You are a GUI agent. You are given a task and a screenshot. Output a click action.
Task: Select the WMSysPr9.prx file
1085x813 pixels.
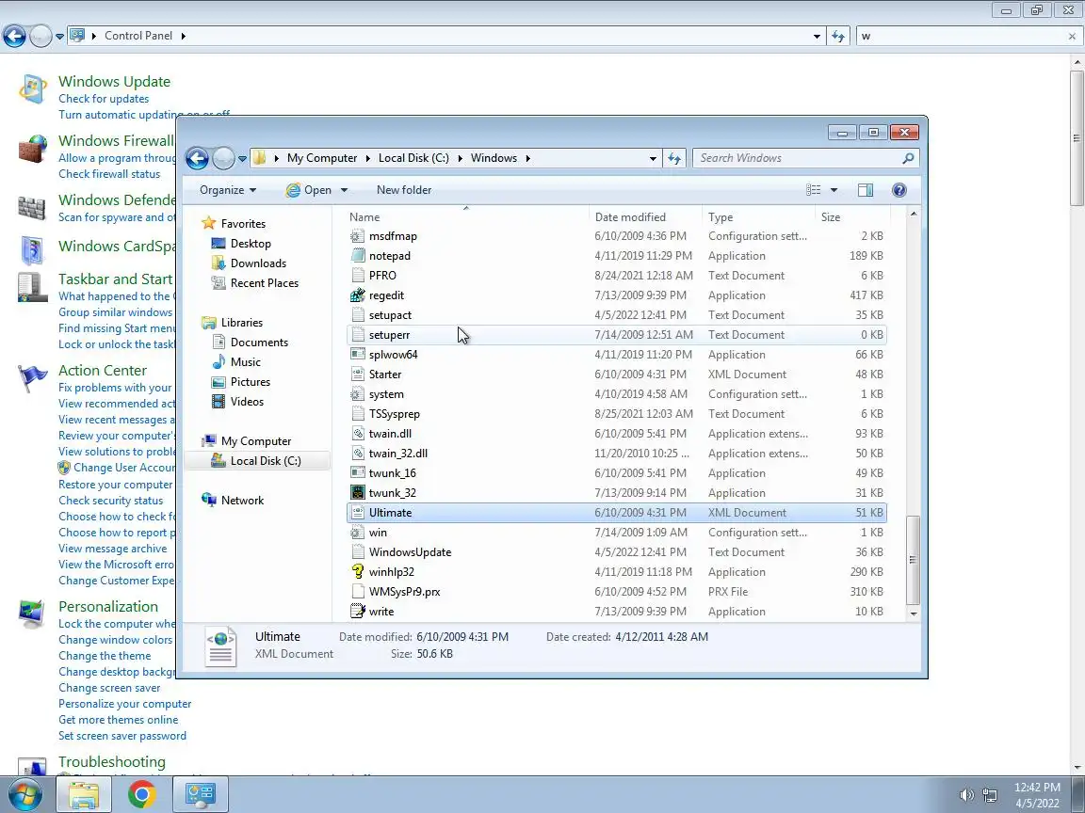[616, 592]
